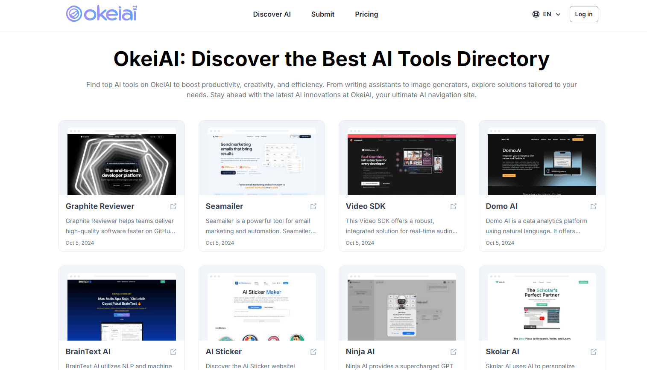Click the okeiai logo
The image size is (647, 370).
click(102, 14)
